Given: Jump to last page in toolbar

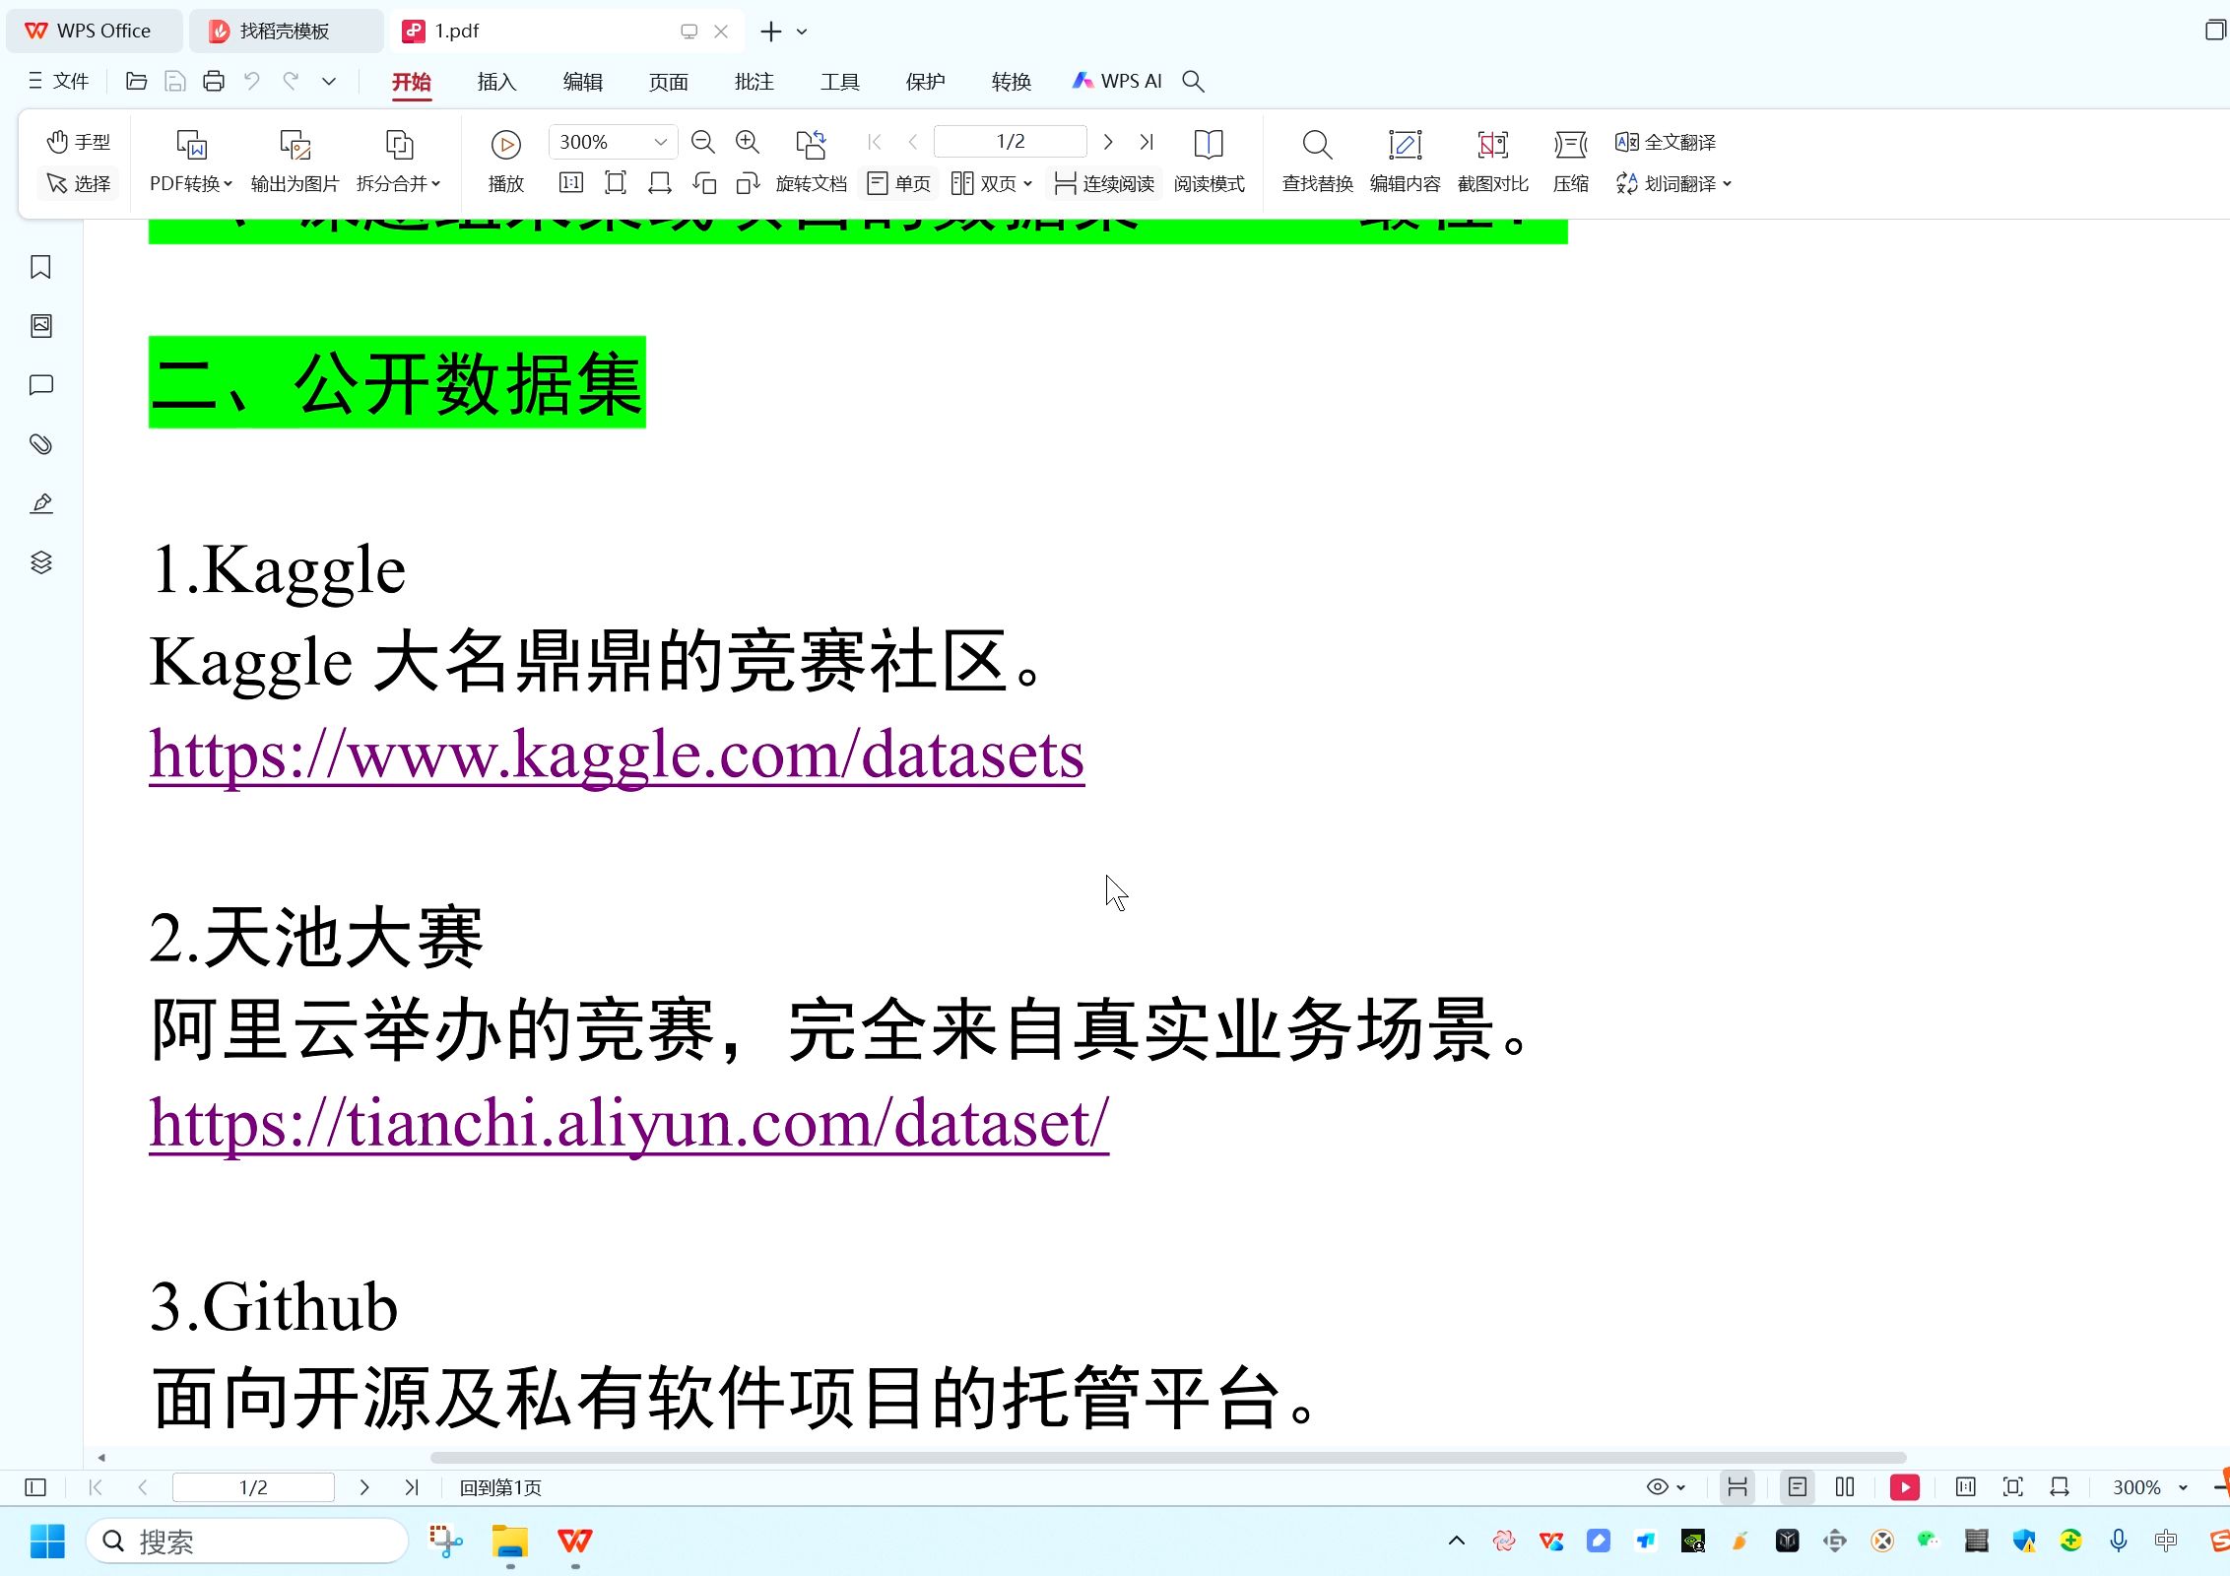Looking at the screenshot, I should (1147, 142).
